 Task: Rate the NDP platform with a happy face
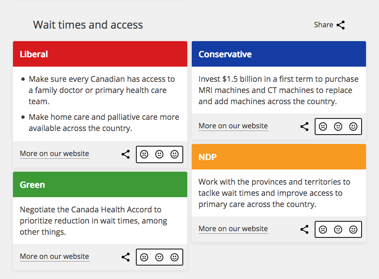(x=354, y=229)
